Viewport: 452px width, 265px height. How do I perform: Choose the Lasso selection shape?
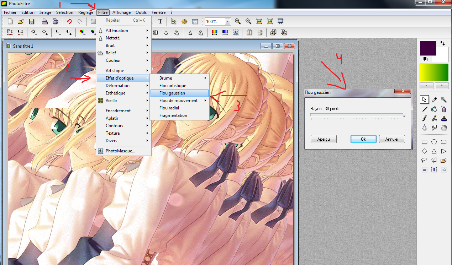click(425, 160)
